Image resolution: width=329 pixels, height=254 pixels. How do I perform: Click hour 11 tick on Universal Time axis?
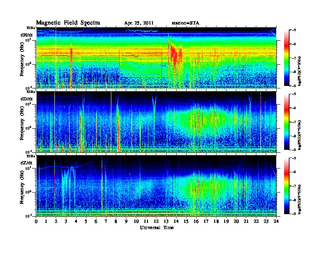146,221
